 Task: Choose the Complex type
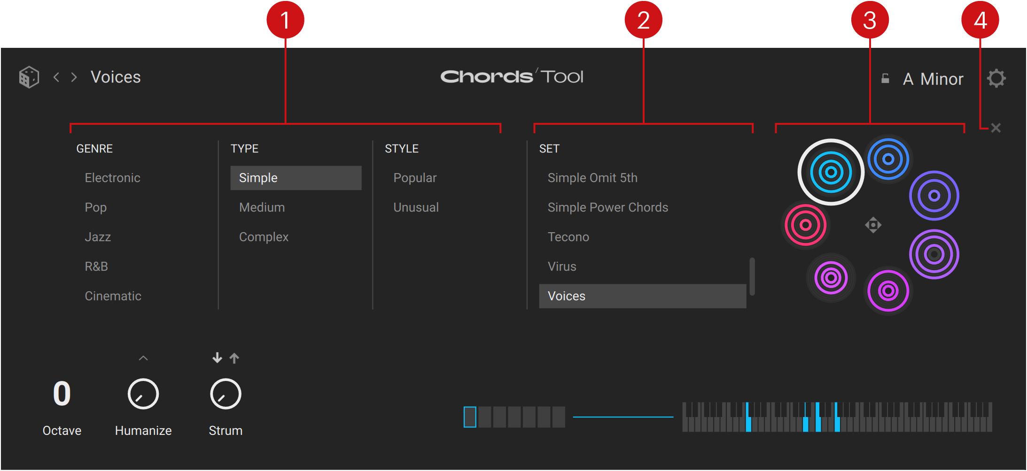point(264,237)
